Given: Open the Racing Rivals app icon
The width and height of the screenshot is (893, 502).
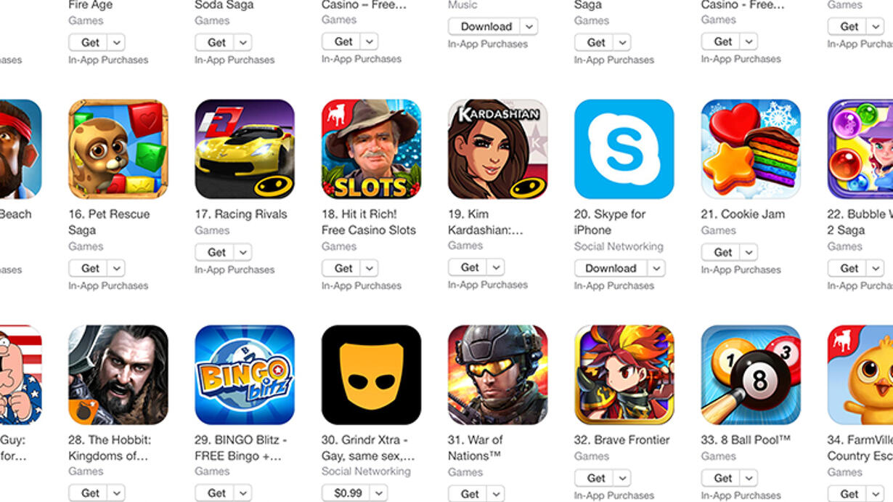Looking at the screenshot, I should click(x=245, y=149).
